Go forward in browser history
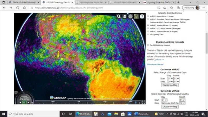Screen dimensions: 208x117 point(11,8)
